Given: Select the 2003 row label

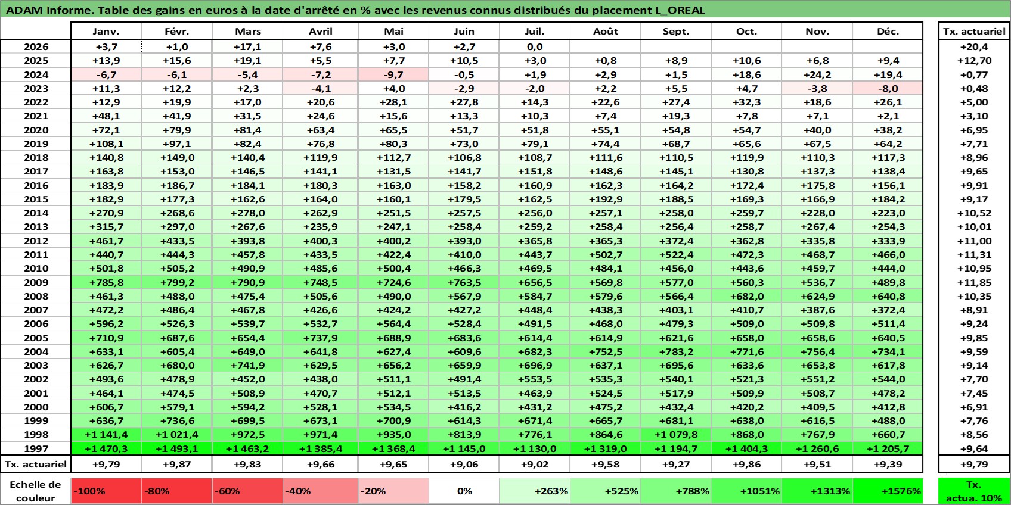Looking at the screenshot, I should pos(36,365).
